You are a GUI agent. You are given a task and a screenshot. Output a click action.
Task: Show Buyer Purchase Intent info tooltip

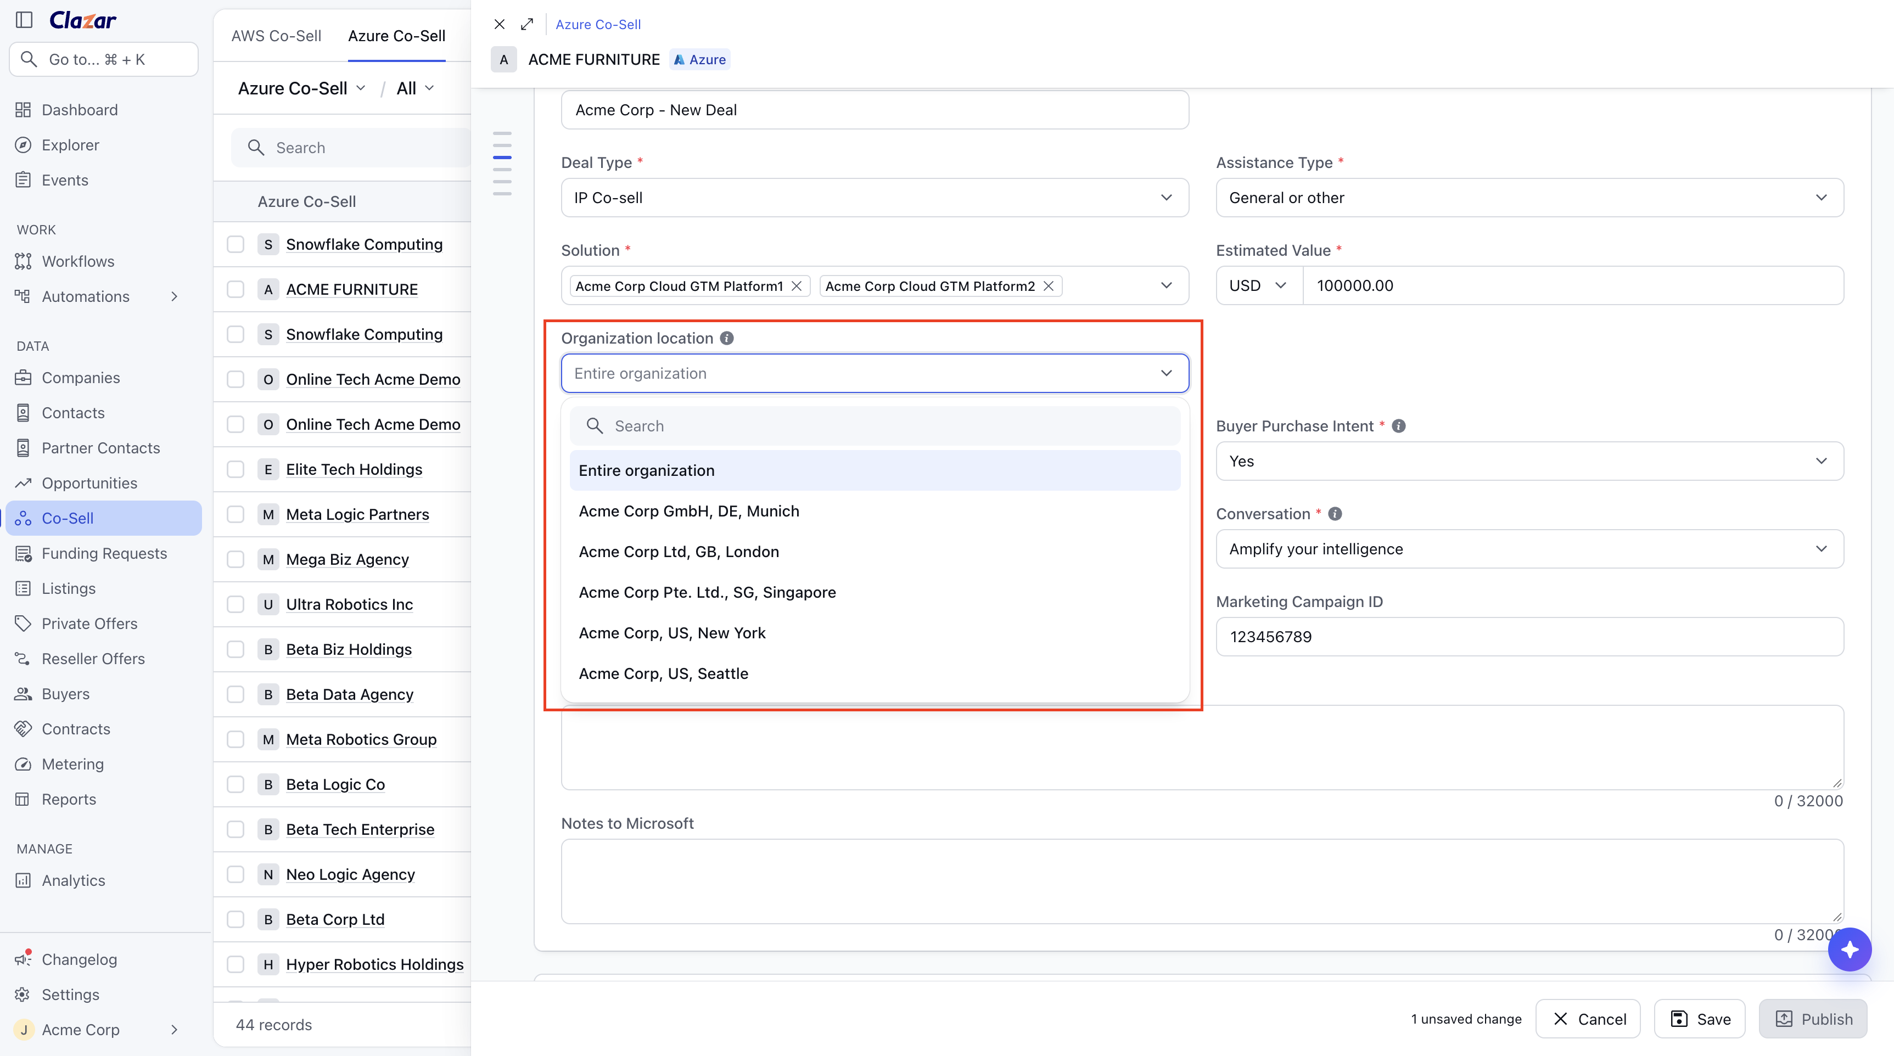[1398, 426]
